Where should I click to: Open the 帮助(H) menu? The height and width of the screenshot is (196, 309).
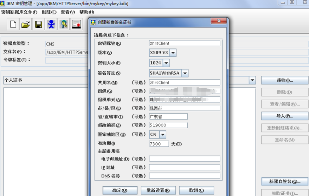pos(87,12)
